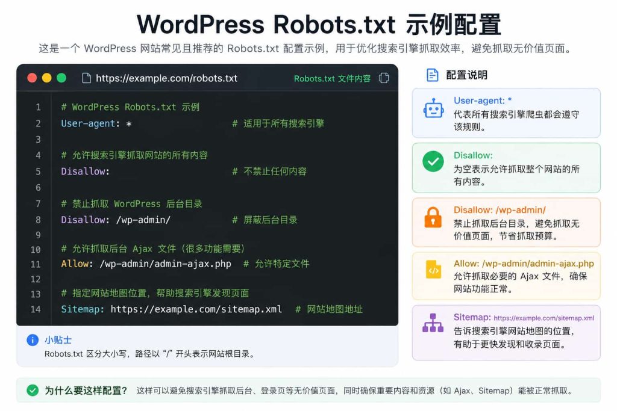
Task: Click comment '# 允许搜索引擎抓取网站的所有内容'
Action: click(134, 155)
